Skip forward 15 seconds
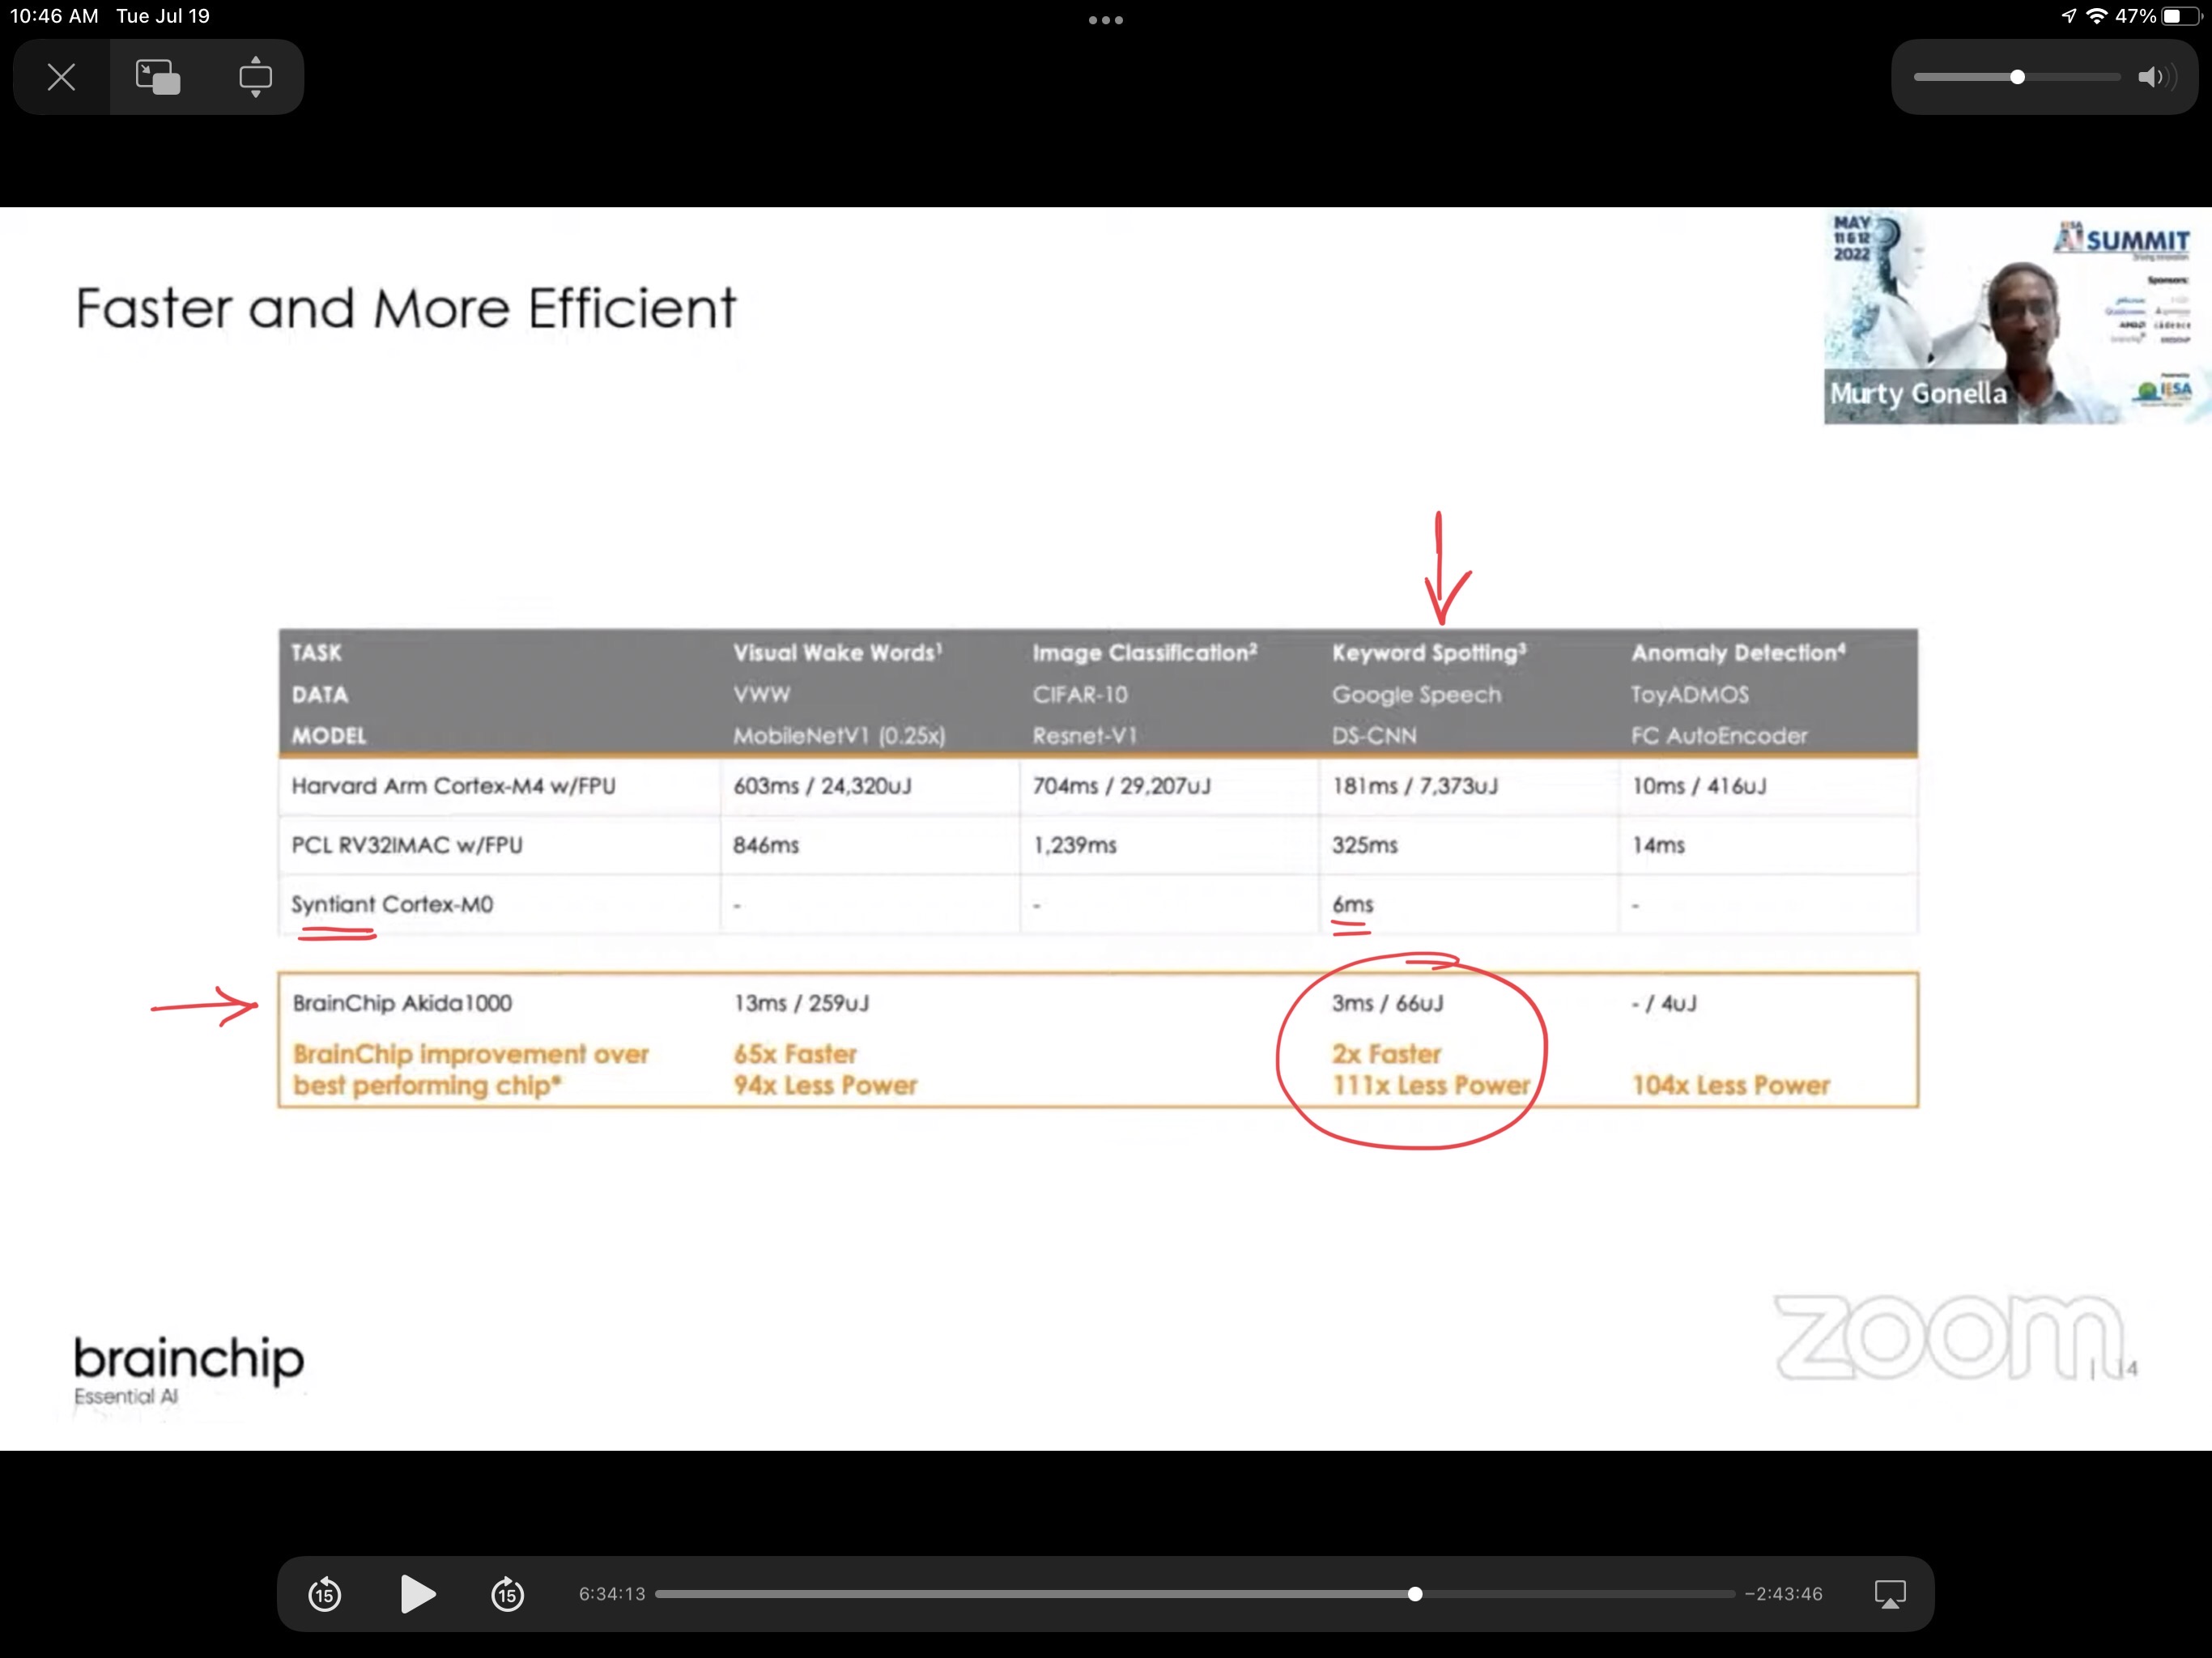Screen dimensions: 2212x1658 508,1593
